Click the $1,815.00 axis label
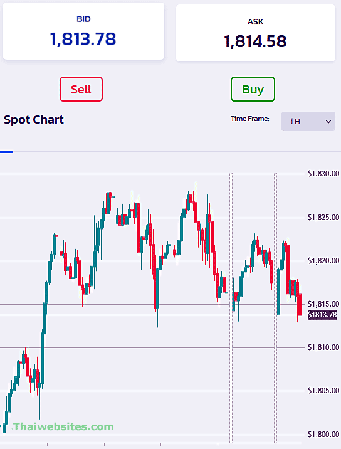The height and width of the screenshot is (449, 341). click(323, 304)
